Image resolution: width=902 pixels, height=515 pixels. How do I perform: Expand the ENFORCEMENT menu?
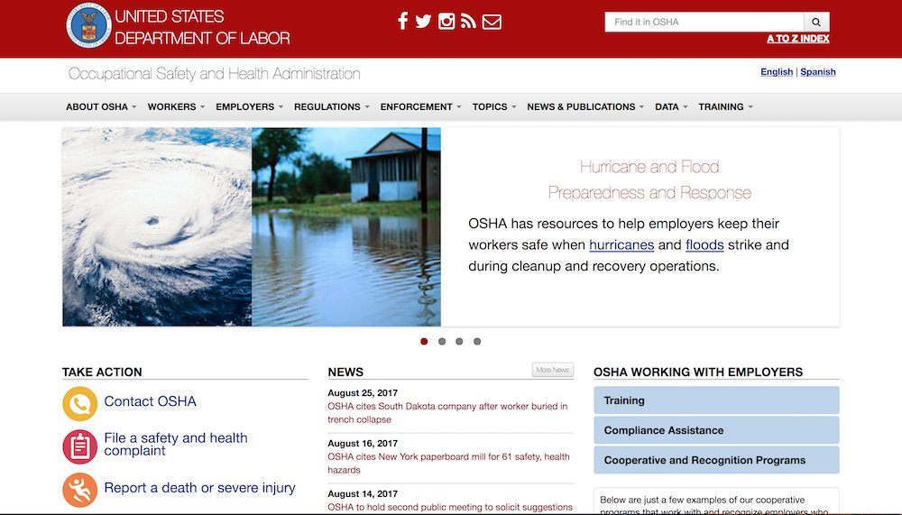(421, 107)
